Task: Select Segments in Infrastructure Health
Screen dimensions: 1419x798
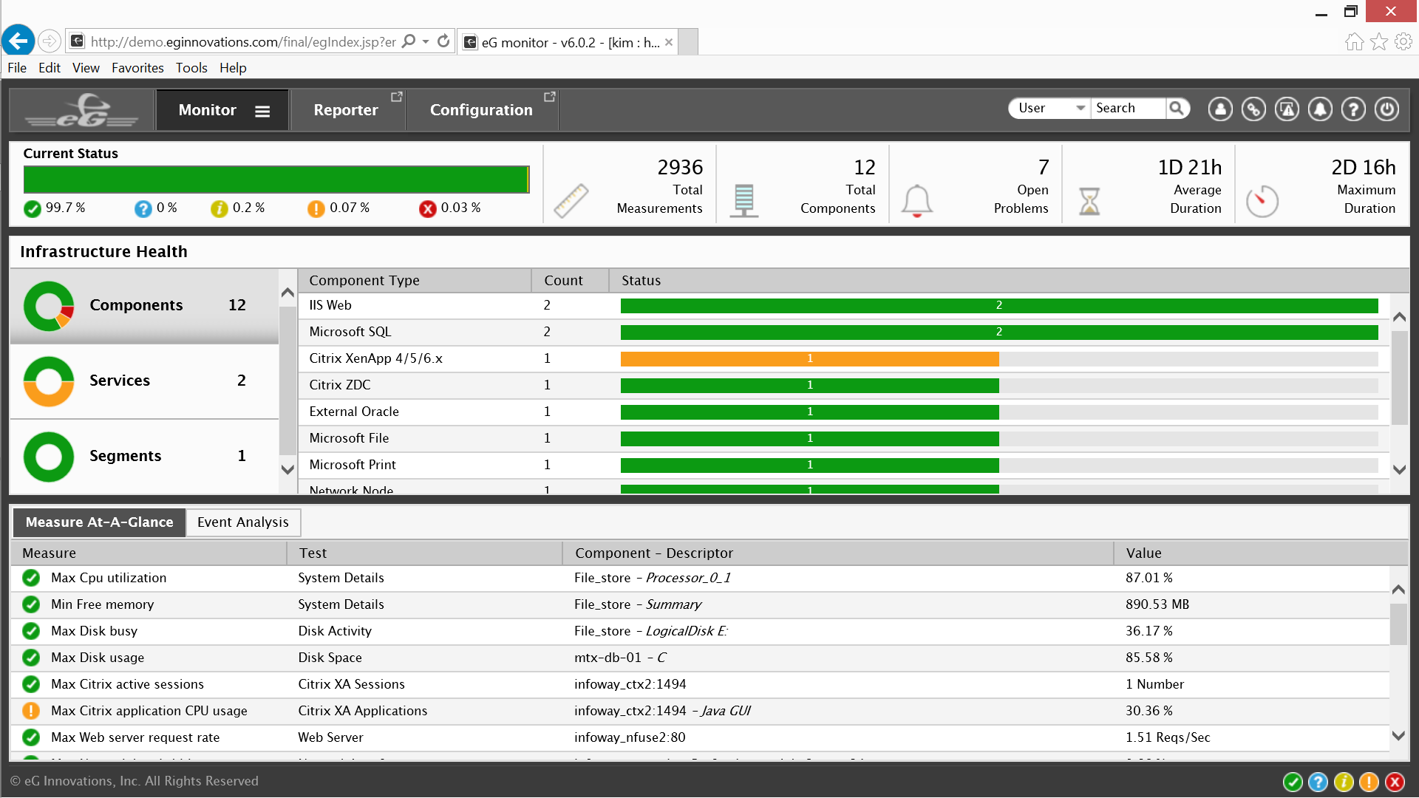Action: point(144,457)
